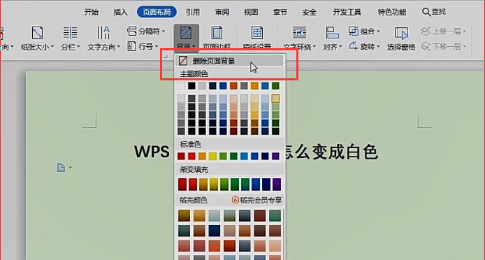This screenshot has height=260, width=485.
Task: Open the 章节 tab
Action: pyautogui.click(x=280, y=12)
